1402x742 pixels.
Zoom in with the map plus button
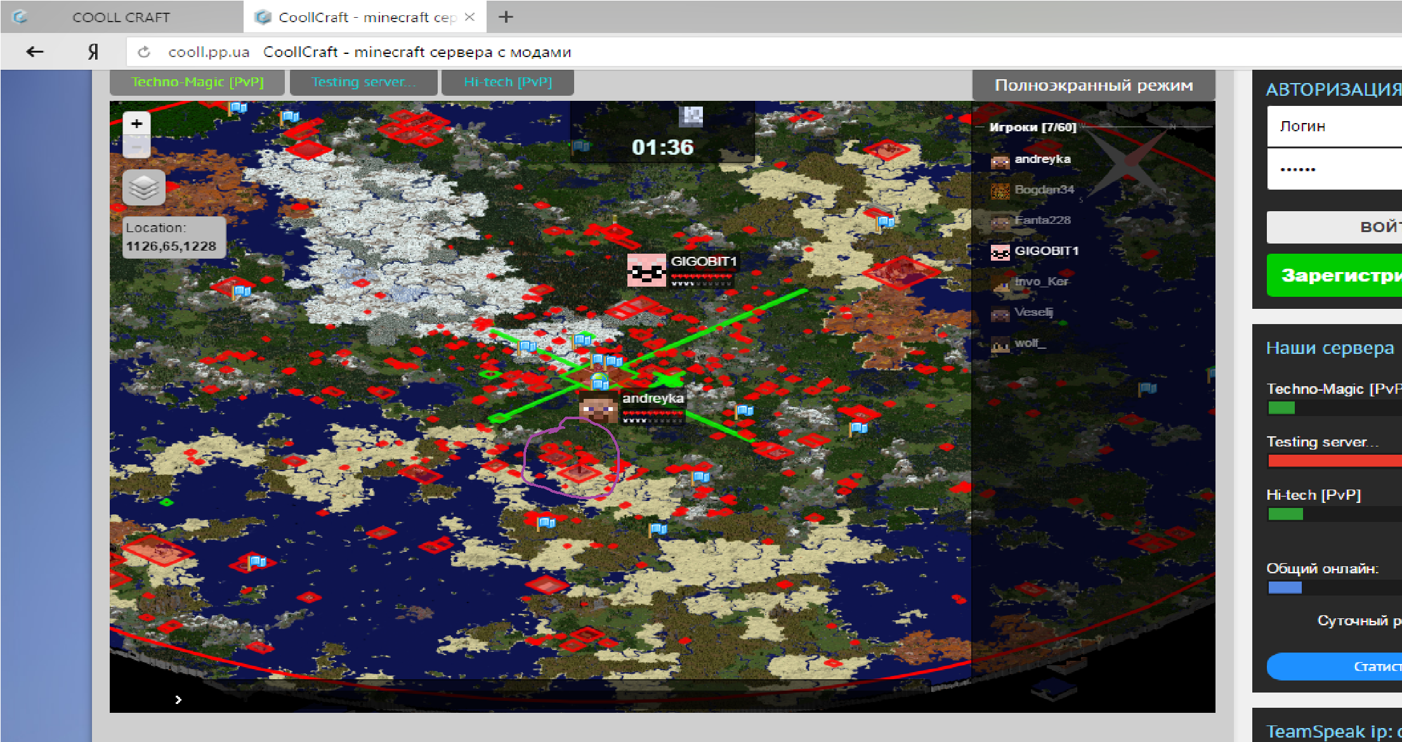pos(136,124)
